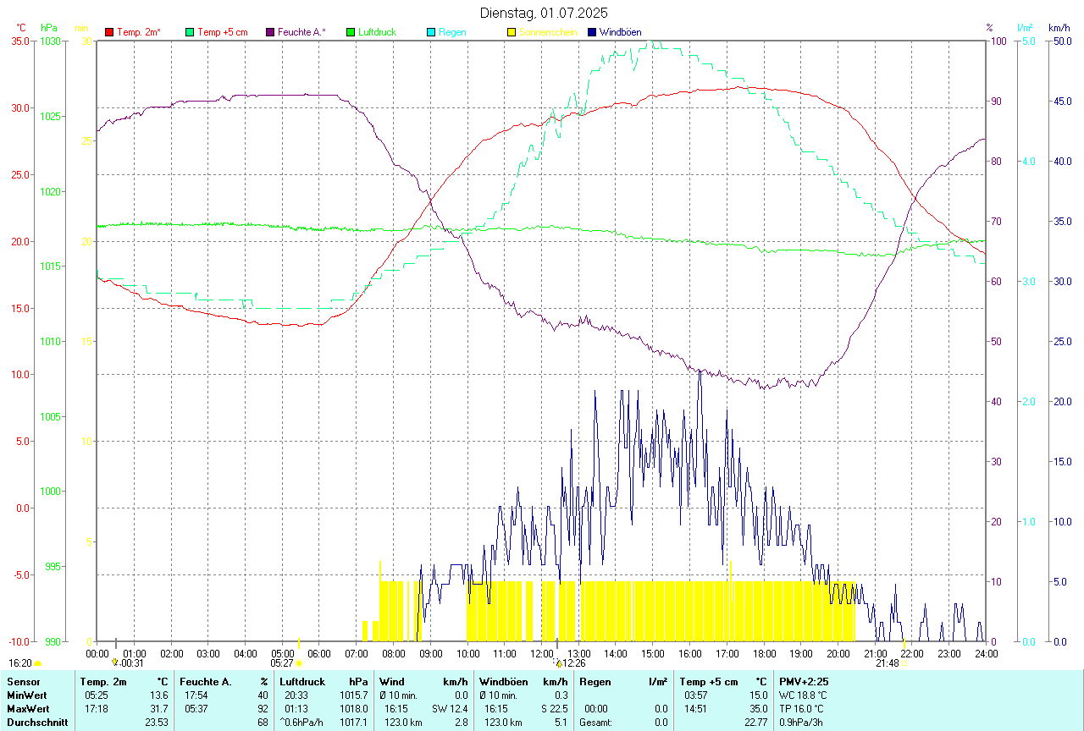This screenshot has height=731, width=1084.
Task: Click the sunset icon at 21:48
Action: pos(904,663)
